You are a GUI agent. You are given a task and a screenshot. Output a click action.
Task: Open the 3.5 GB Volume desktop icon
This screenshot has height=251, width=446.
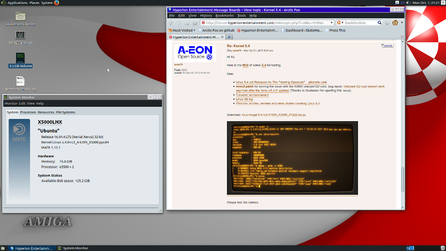20,59
